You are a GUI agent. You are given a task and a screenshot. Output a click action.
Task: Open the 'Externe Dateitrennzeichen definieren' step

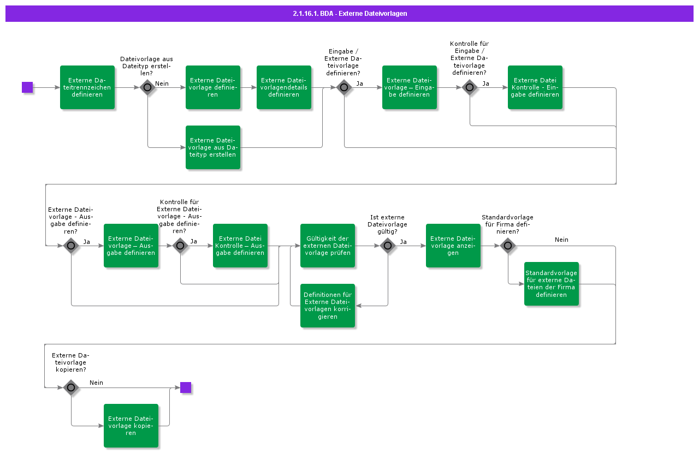pyautogui.click(x=87, y=87)
